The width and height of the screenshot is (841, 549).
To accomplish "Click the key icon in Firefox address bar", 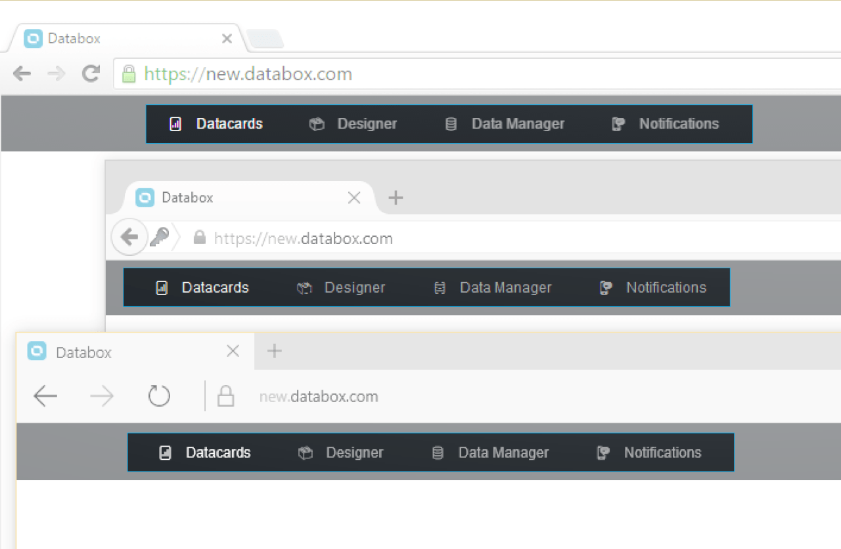I will tap(159, 237).
